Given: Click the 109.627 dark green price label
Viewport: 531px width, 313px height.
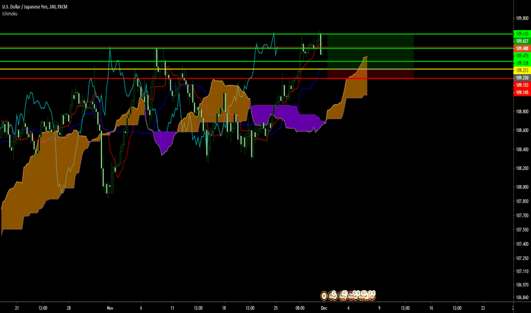Looking at the screenshot, I should (522, 42).
